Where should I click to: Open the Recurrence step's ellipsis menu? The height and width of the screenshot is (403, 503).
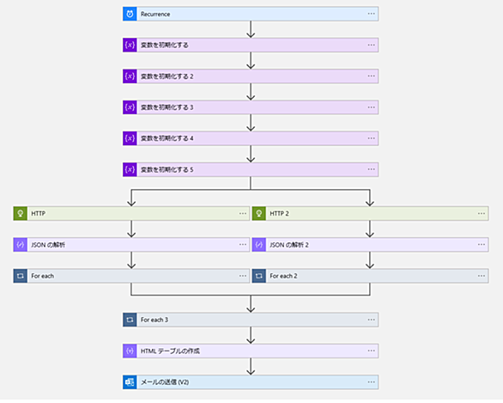coord(371,14)
